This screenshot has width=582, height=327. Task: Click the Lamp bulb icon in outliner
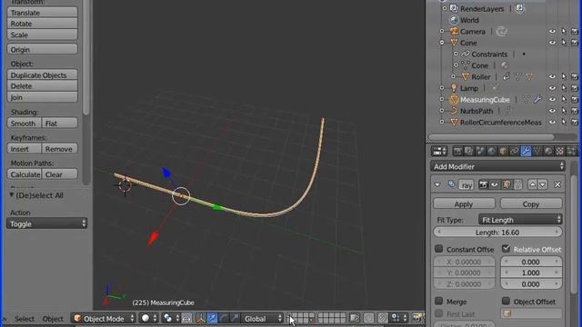point(454,88)
